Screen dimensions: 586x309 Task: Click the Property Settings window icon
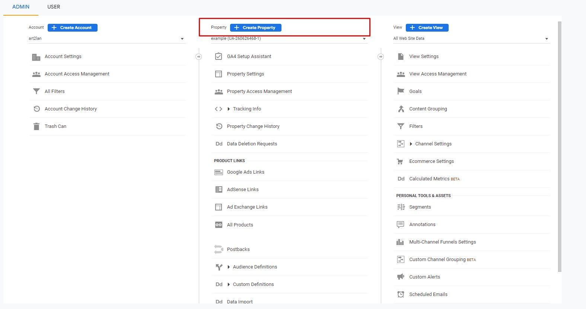(219, 74)
